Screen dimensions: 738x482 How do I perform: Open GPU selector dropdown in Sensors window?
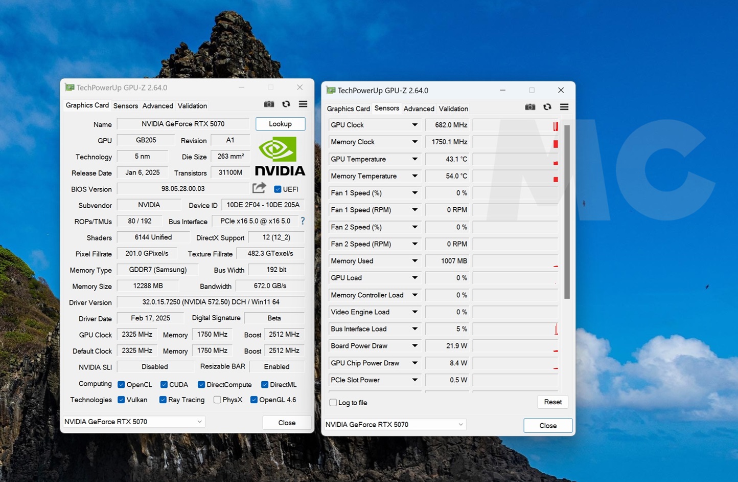click(x=460, y=425)
